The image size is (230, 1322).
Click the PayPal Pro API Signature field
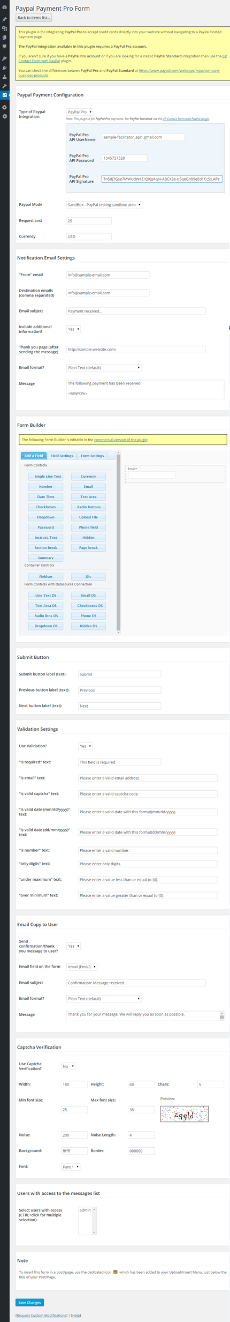[162, 179]
